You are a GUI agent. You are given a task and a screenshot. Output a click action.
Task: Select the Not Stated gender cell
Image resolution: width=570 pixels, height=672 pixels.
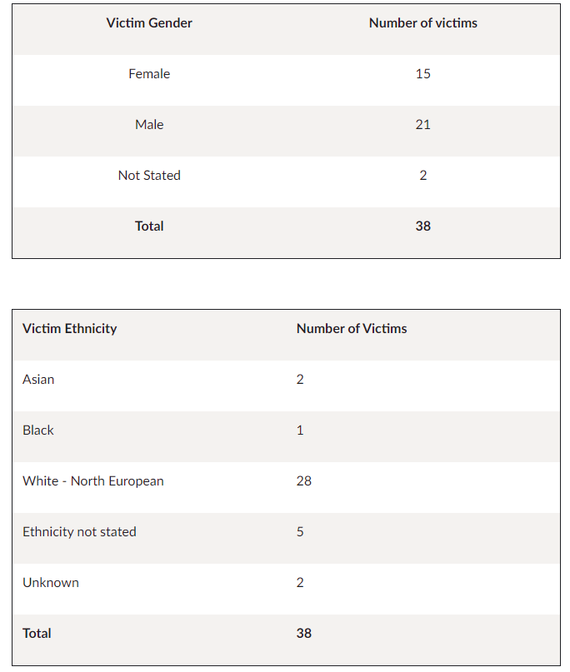coord(149,176)
